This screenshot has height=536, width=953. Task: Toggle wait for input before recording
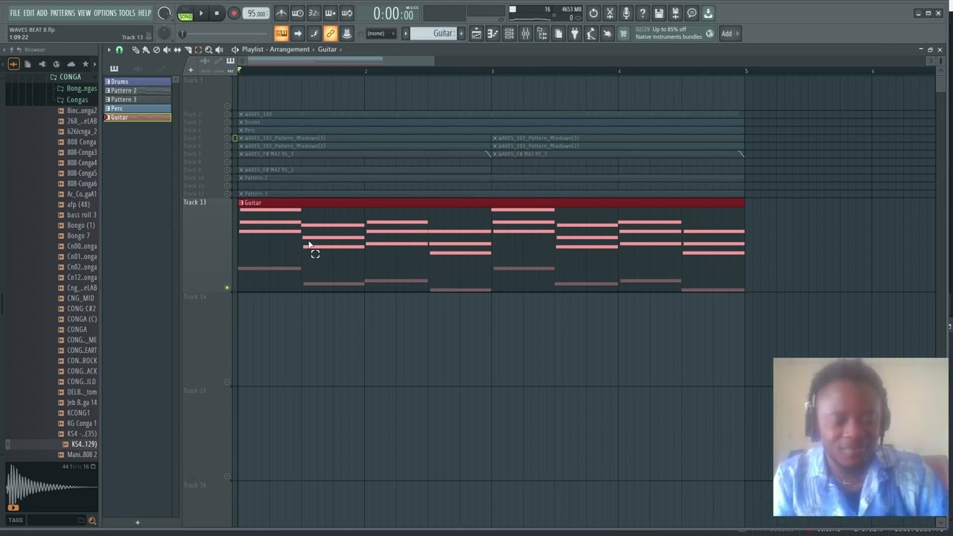click(x=297, y=13)
